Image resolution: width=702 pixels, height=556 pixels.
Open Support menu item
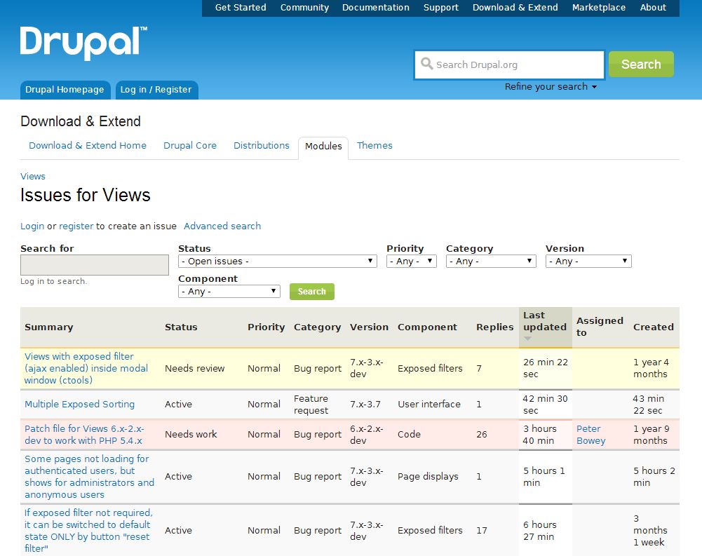click(x=441, y=8)
